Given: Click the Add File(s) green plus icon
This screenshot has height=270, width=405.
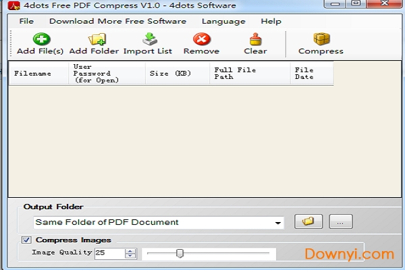Looking at the screenshot, I should click(41, 39).
